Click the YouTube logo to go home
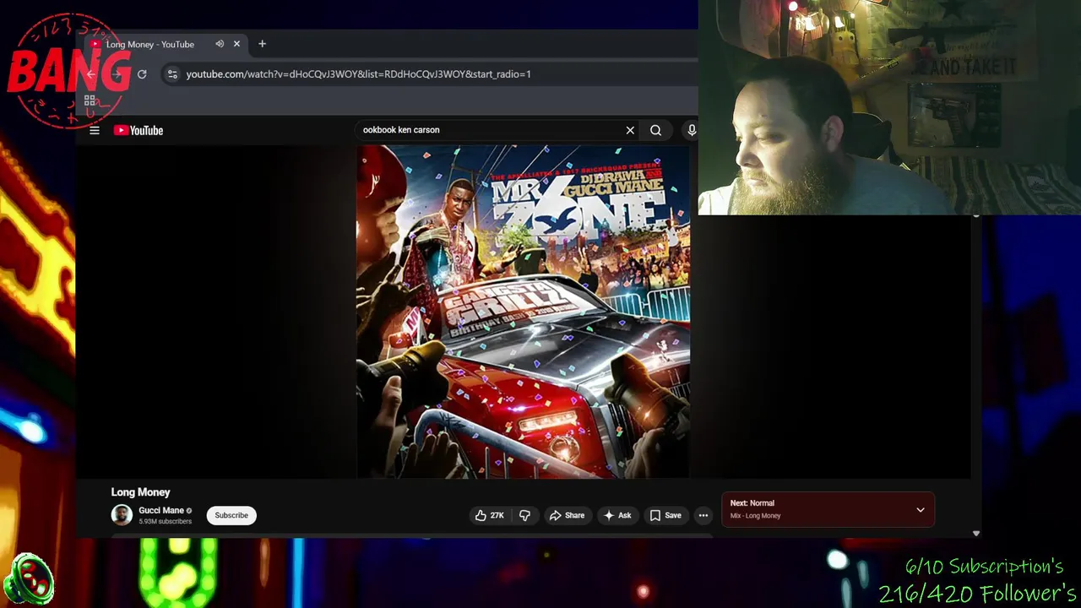This screenshot has height=608, width=1081. click(x=139, y=130)
